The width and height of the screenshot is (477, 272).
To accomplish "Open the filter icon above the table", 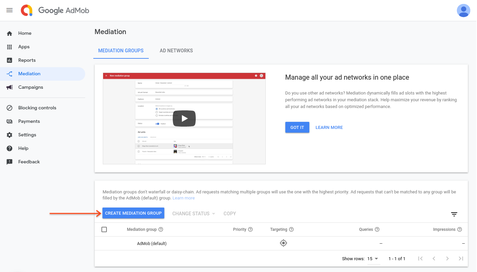I will coord(454,214).
